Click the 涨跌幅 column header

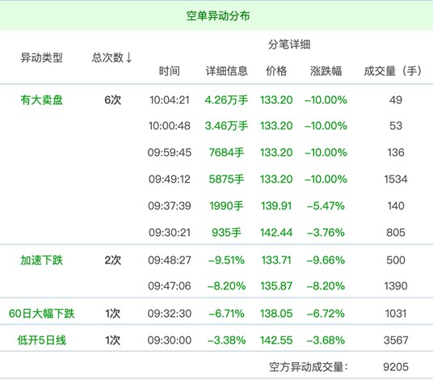[326, 71]
